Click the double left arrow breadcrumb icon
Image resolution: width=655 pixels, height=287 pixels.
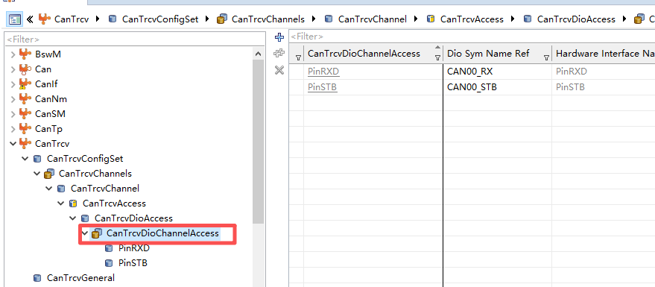30,19
